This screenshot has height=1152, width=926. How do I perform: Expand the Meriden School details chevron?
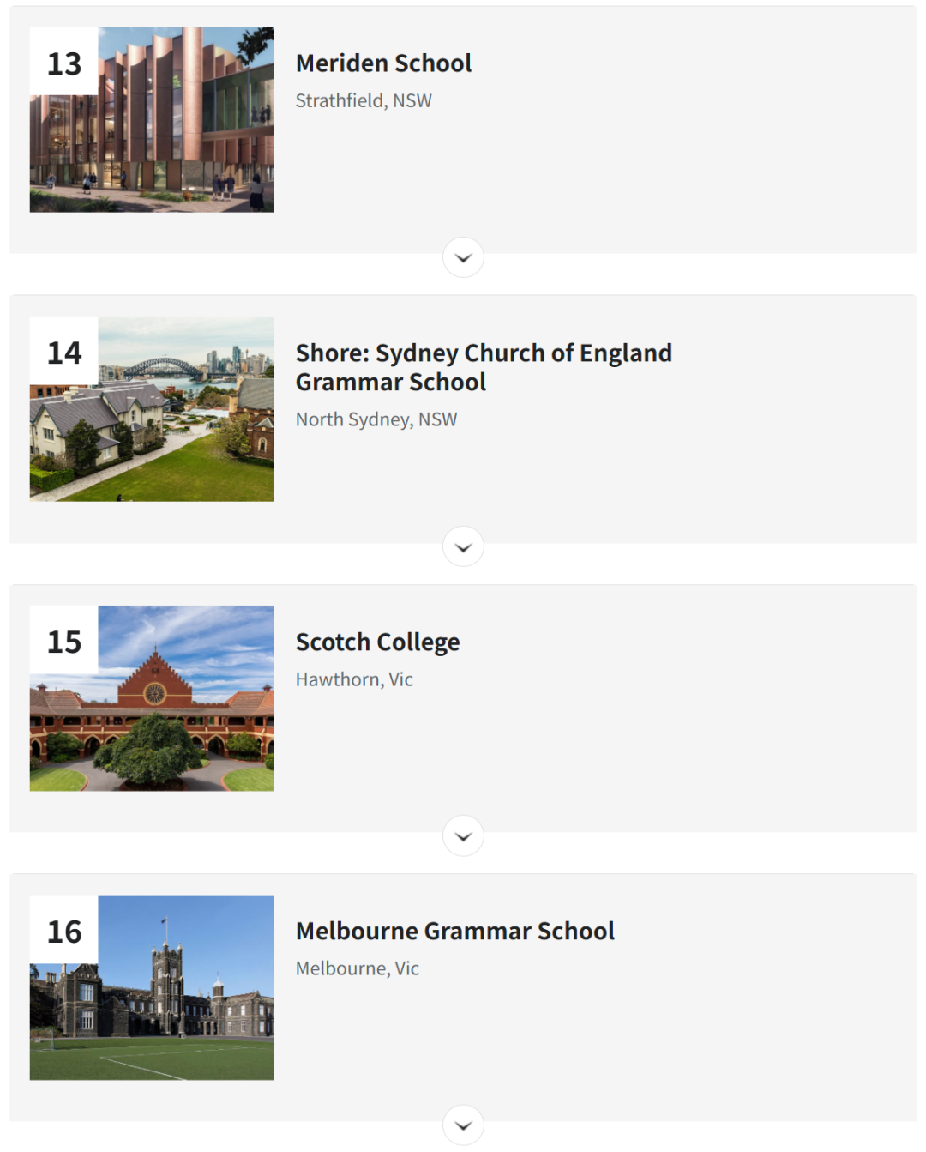tap(463, 257)
